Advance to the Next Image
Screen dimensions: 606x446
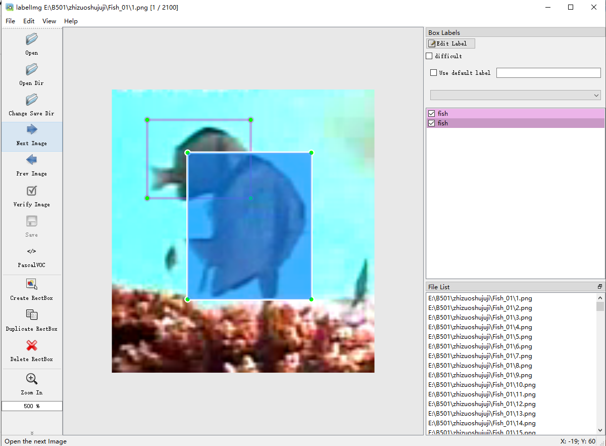(31, 135)
